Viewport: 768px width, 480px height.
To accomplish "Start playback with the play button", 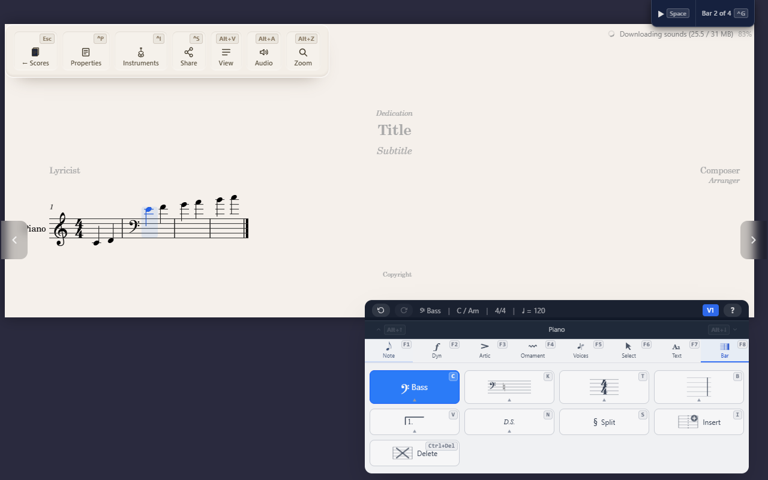I will pos(673,13).
